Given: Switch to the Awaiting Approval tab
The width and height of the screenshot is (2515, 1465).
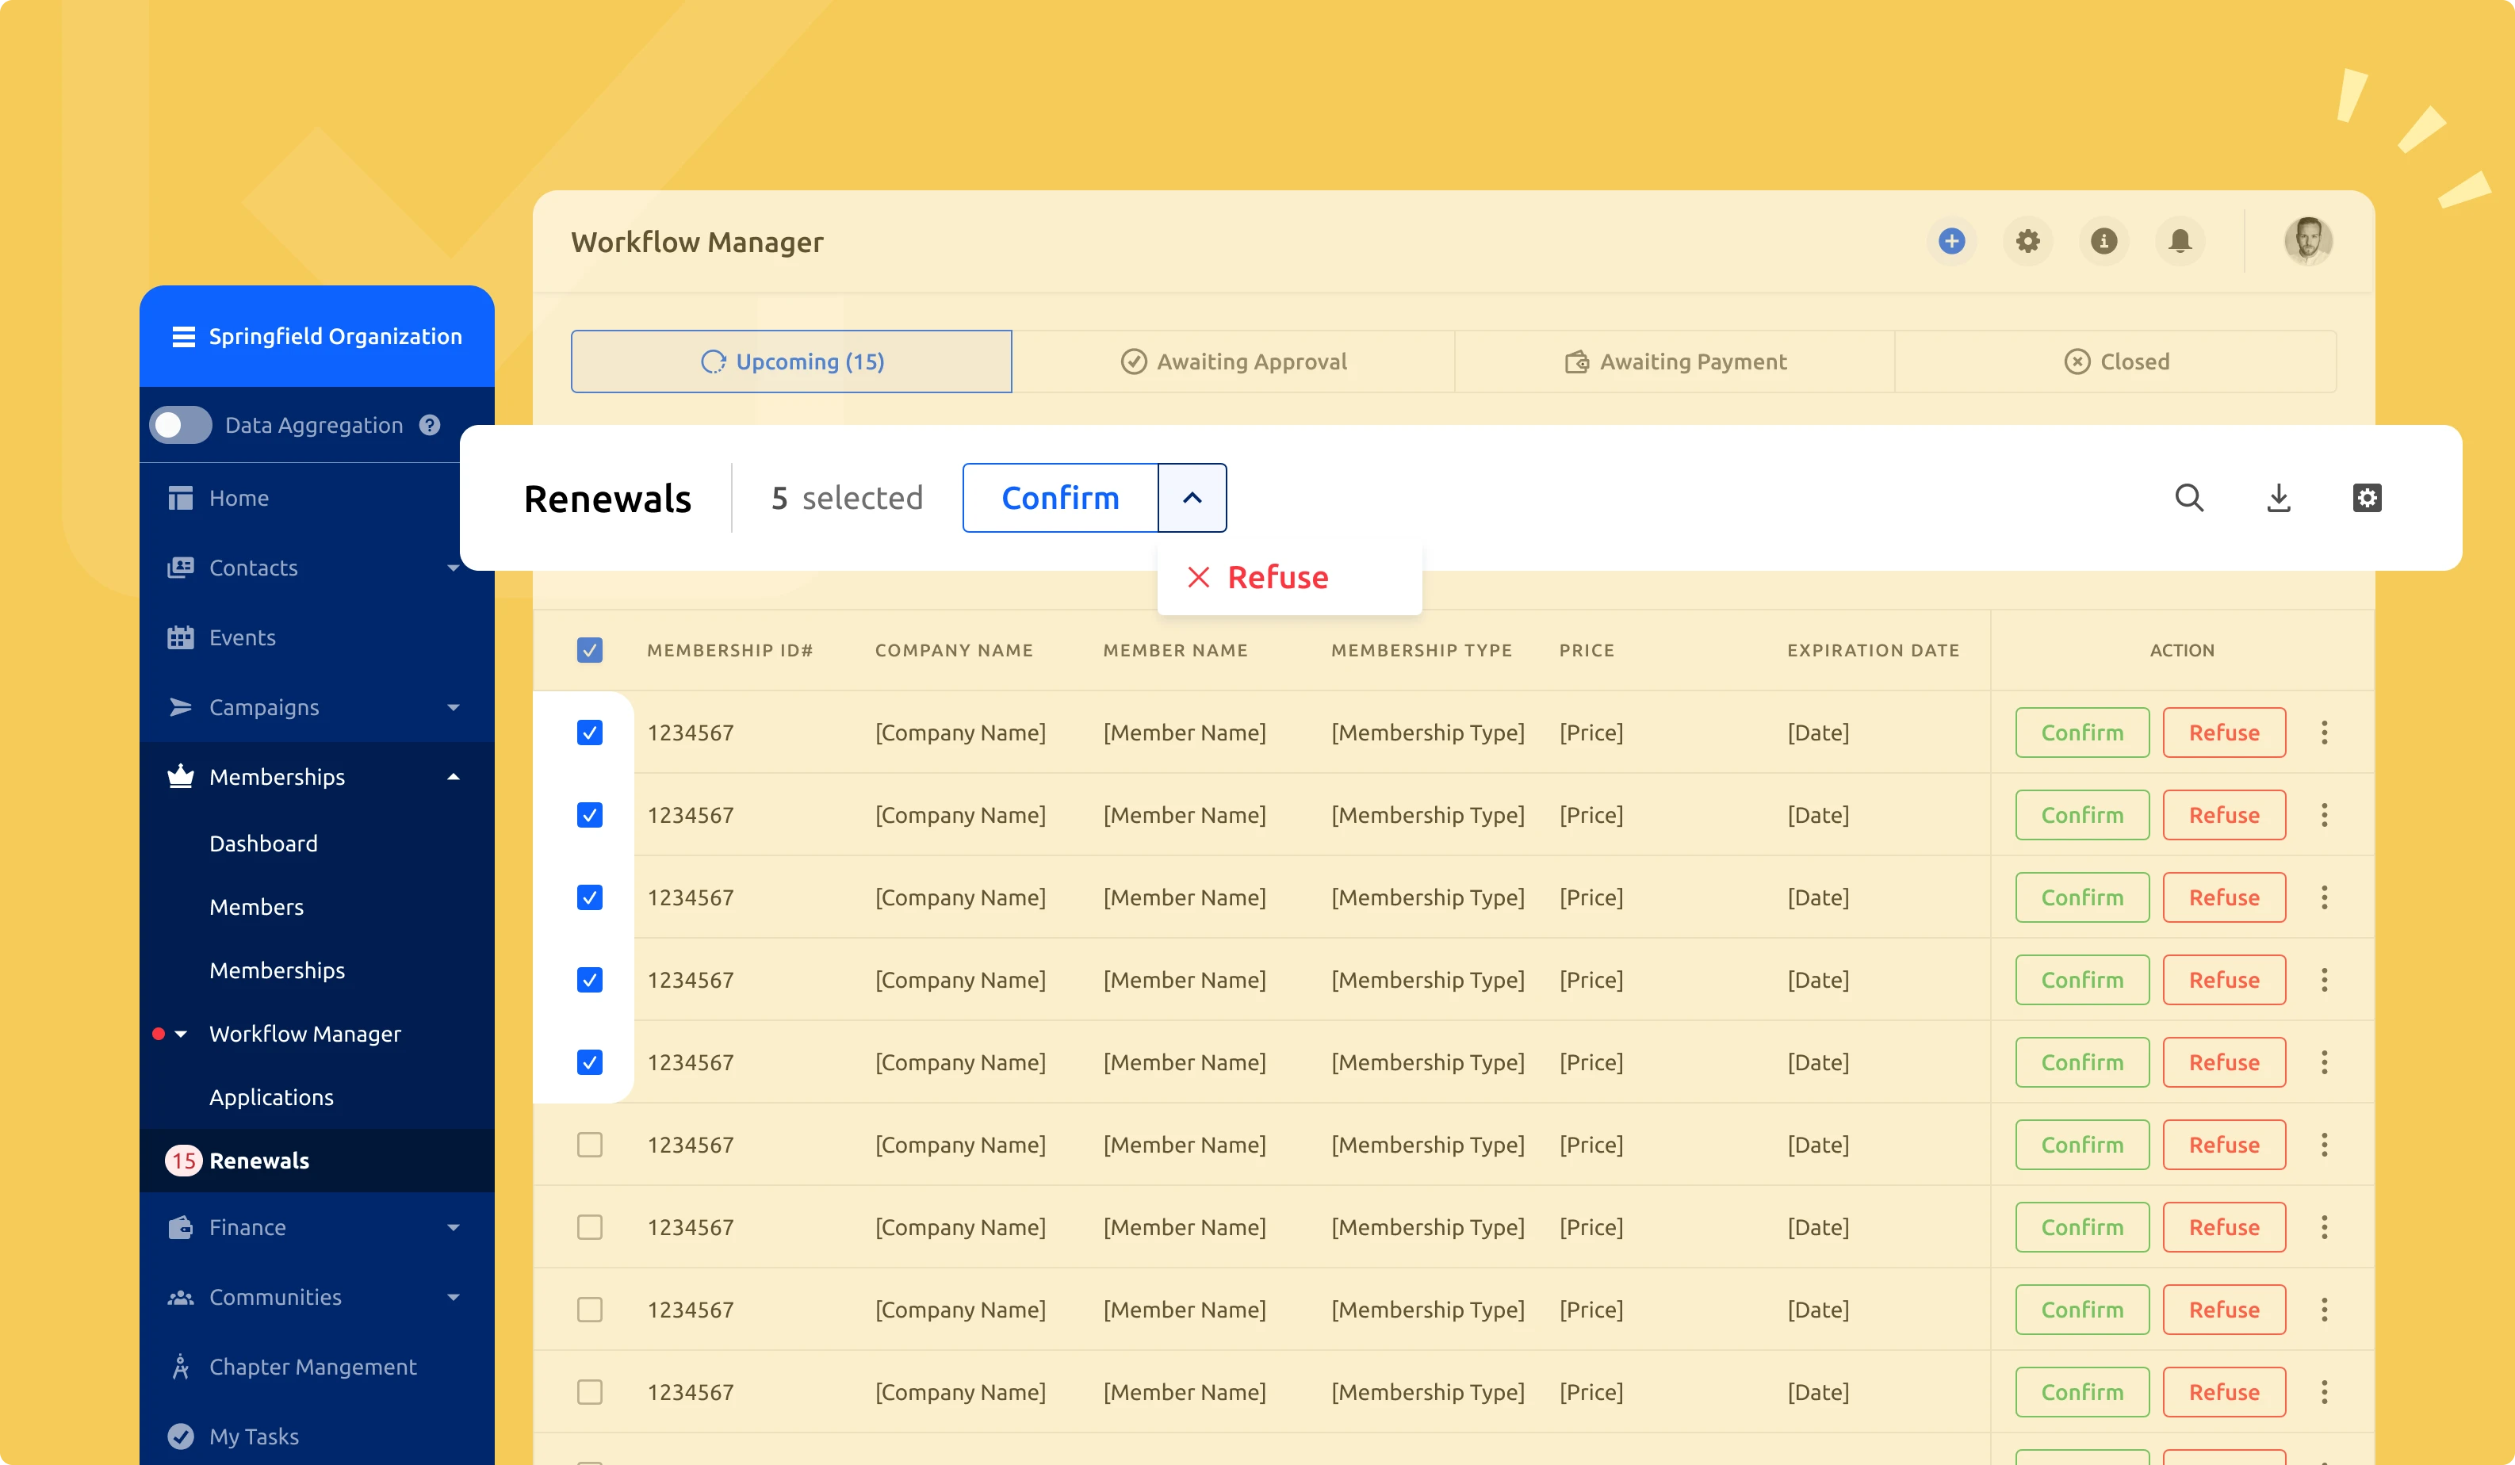Looking at the screenshot, I should point(1231,361).
